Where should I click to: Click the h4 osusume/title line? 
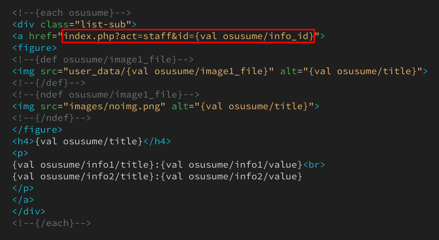click(91, 141)
